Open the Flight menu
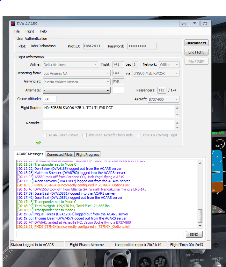Viewport: 226px width, 267px height. pyautogui.click(x=30, y=31)
